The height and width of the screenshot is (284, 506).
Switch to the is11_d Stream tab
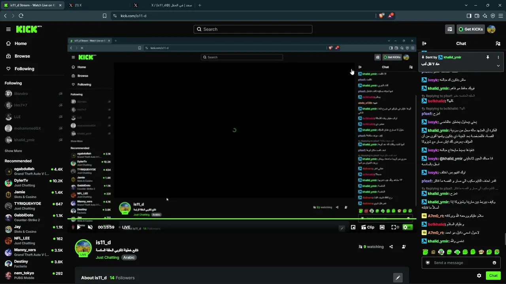point(32,5)
